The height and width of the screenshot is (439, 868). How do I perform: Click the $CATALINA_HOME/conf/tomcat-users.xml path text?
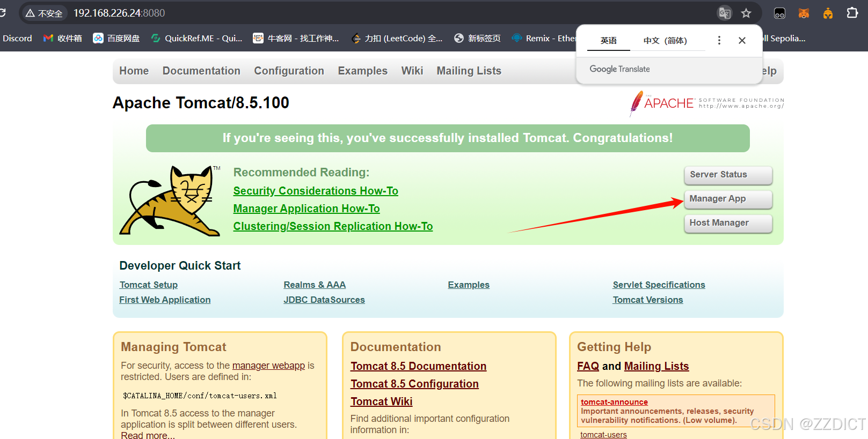tap(200, 396)
